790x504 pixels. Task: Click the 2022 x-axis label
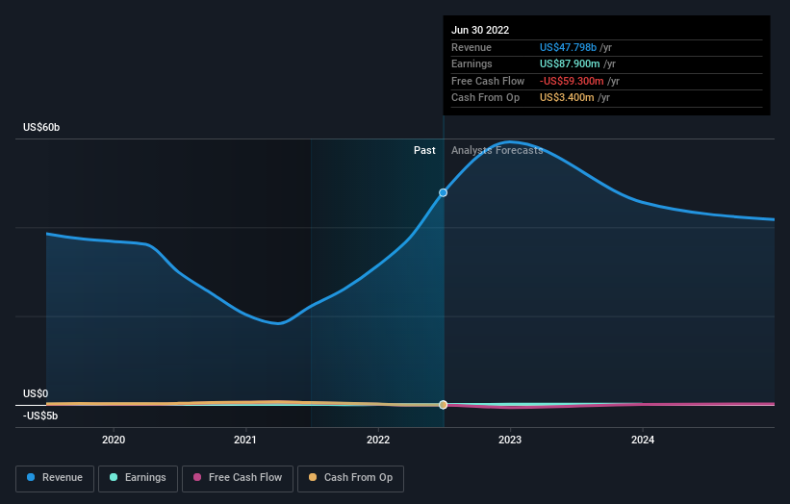378,441
